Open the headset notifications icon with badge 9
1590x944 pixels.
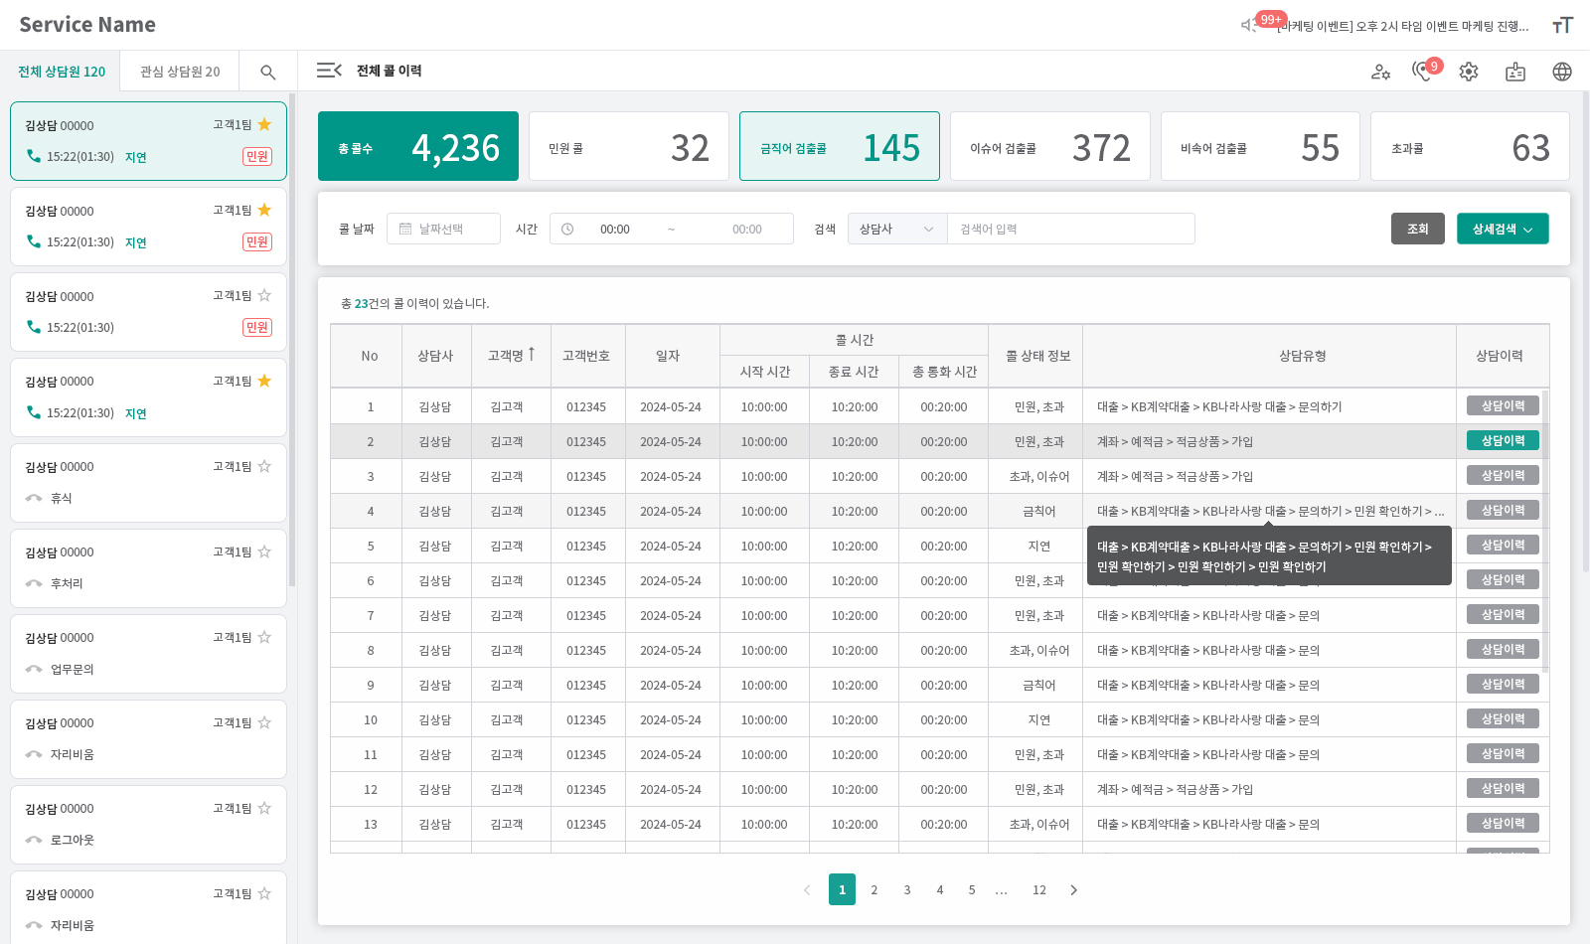click(x=1424, y=71)
